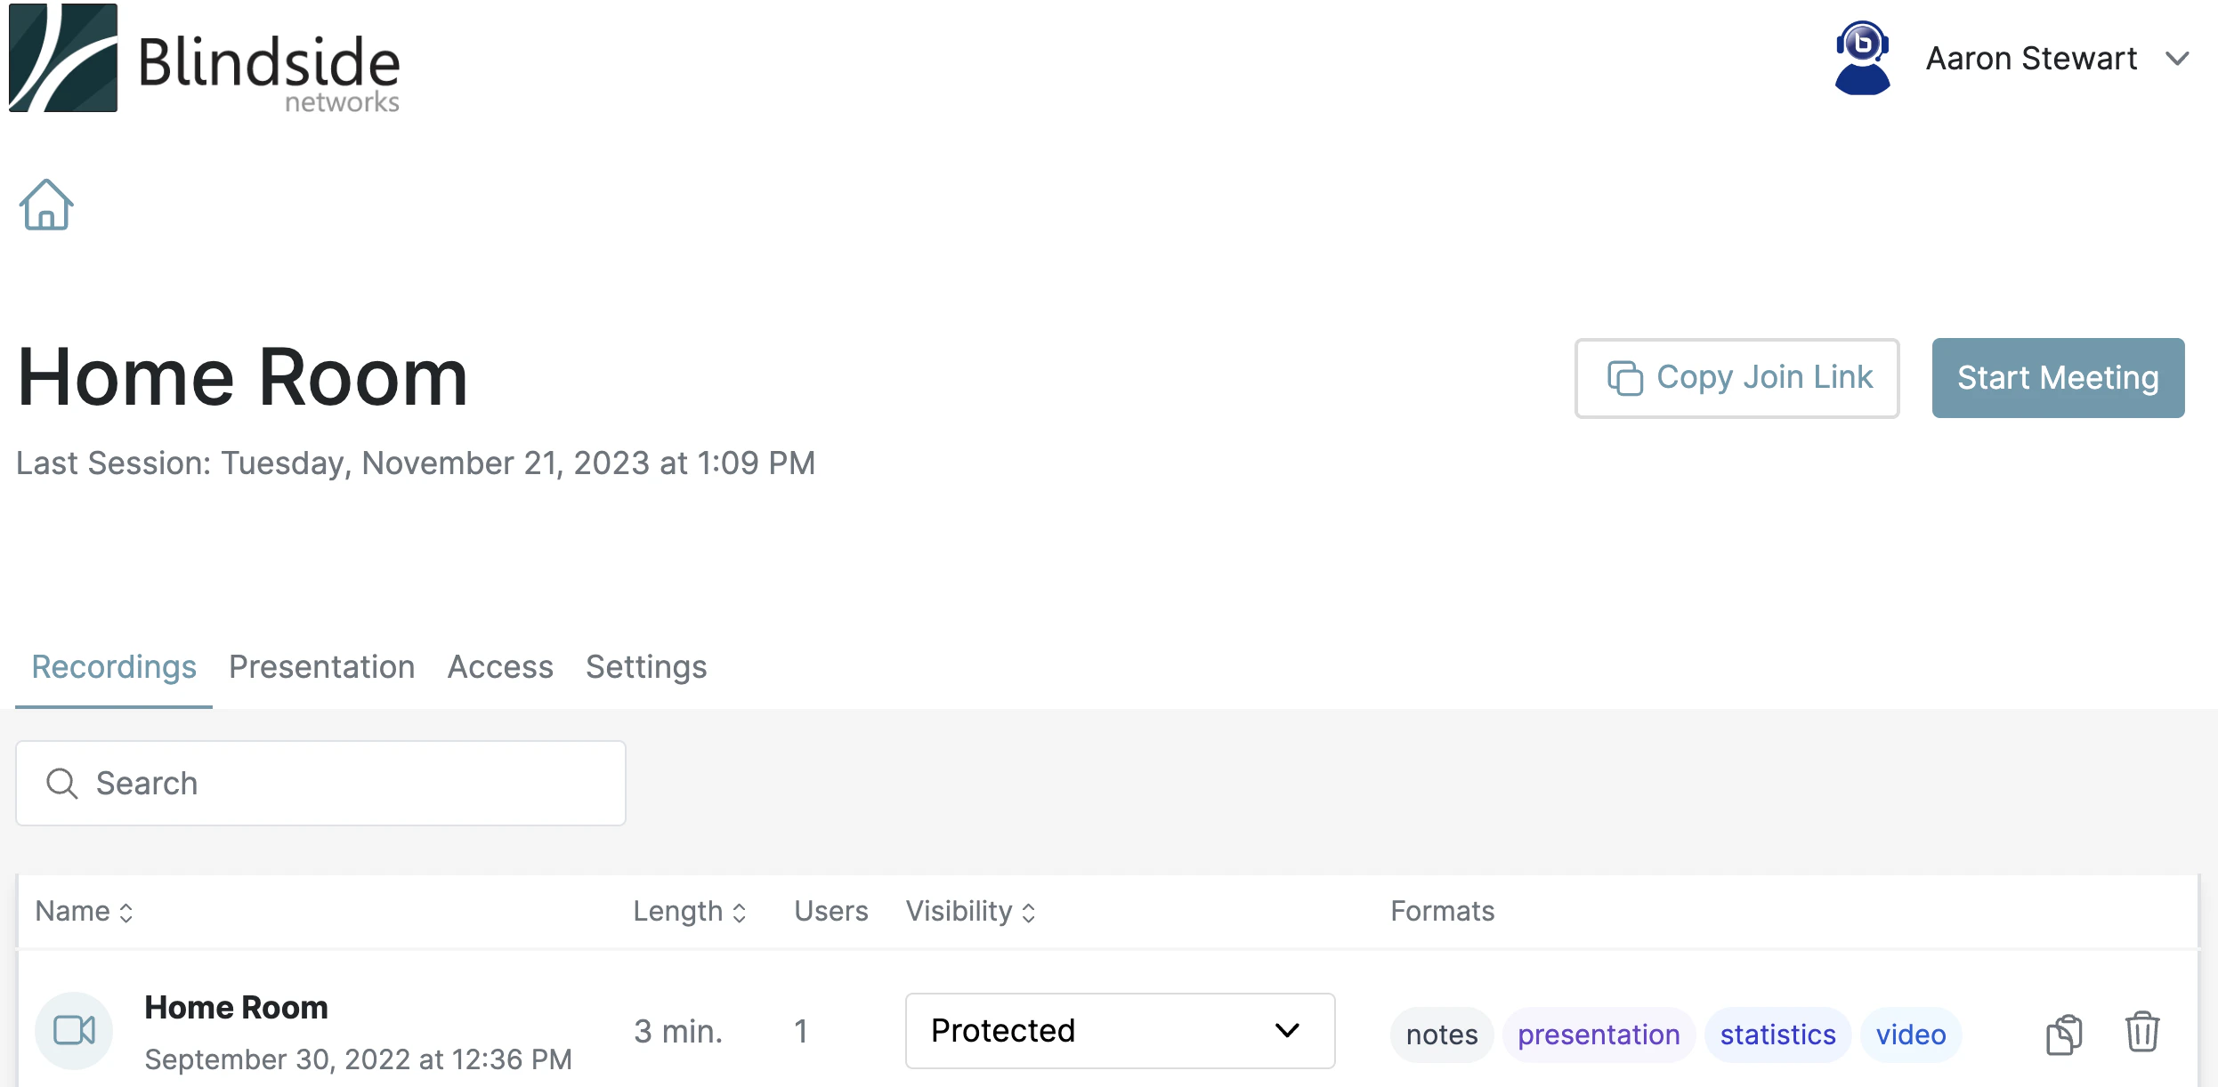The width and height of the screenshot is (2218, 1087).
Task: Select the presentation format tag
Action: [1598, 1034]
